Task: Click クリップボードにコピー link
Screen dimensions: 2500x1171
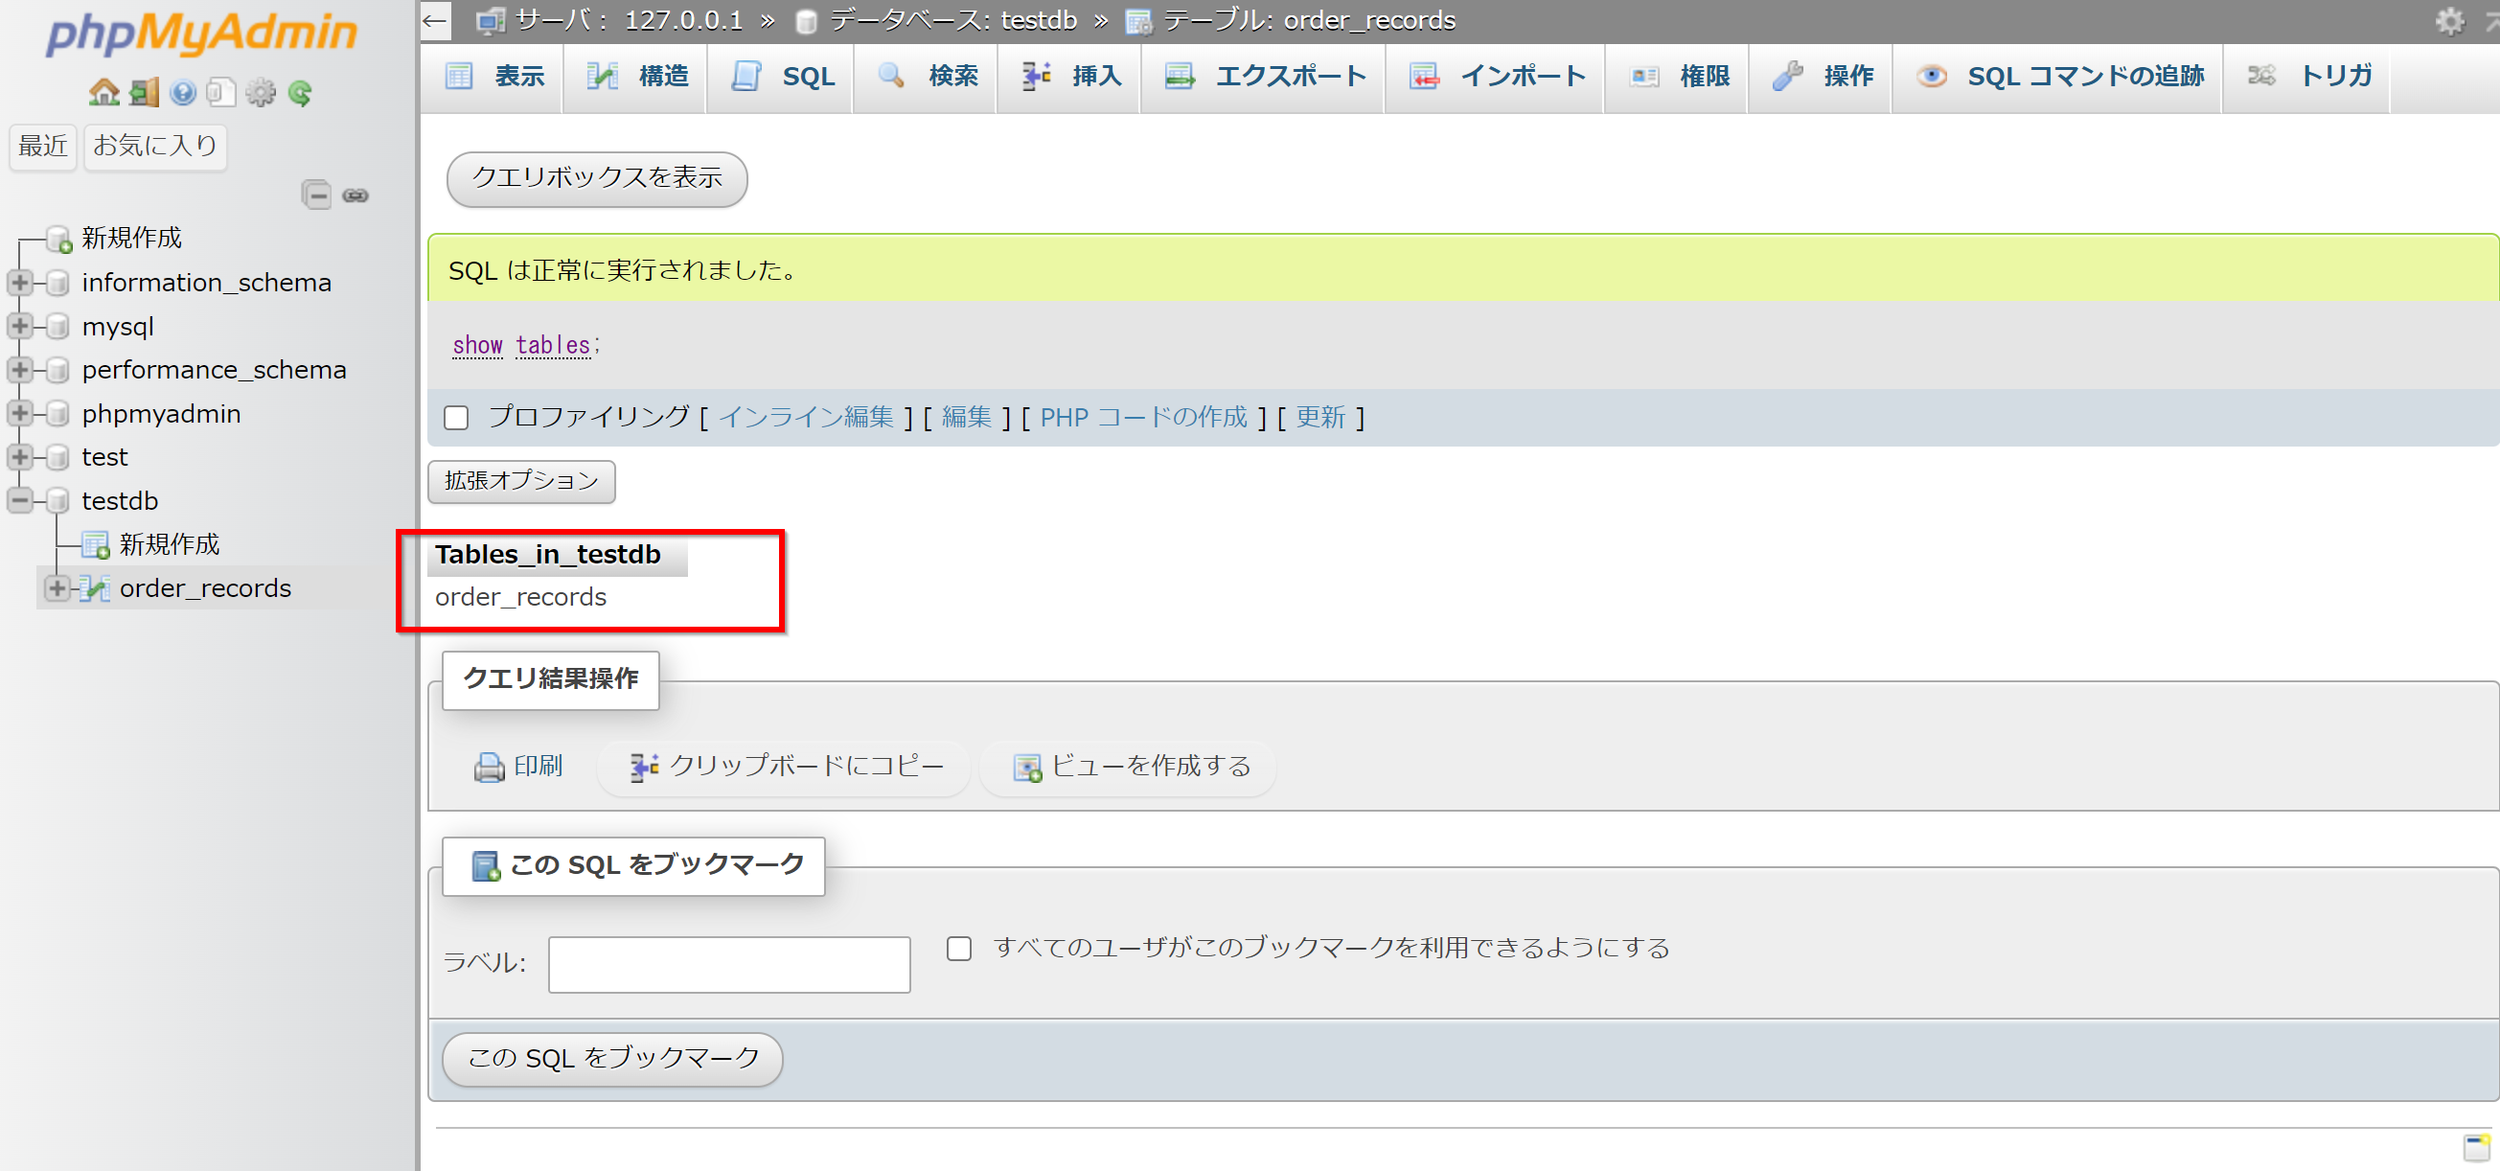Action: (785, 767)
